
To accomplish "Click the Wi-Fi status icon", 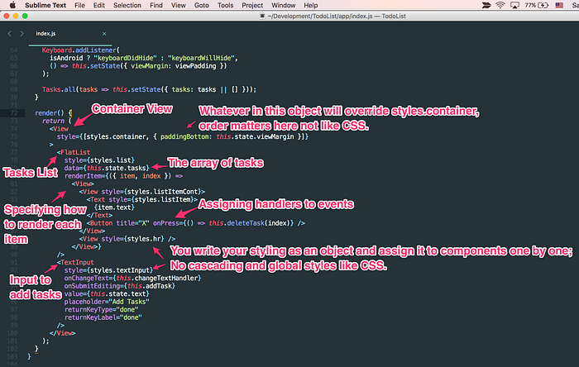I will tap(500, 5).
